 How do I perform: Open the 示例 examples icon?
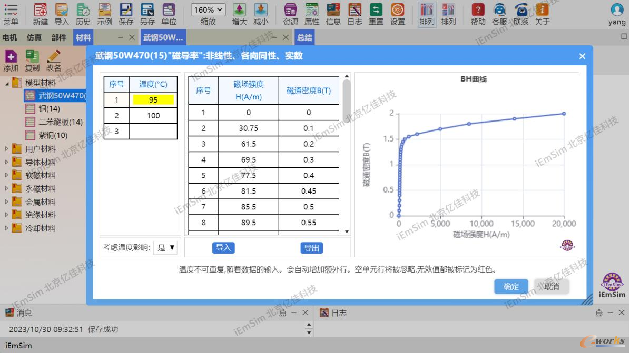tap(104, 14)
